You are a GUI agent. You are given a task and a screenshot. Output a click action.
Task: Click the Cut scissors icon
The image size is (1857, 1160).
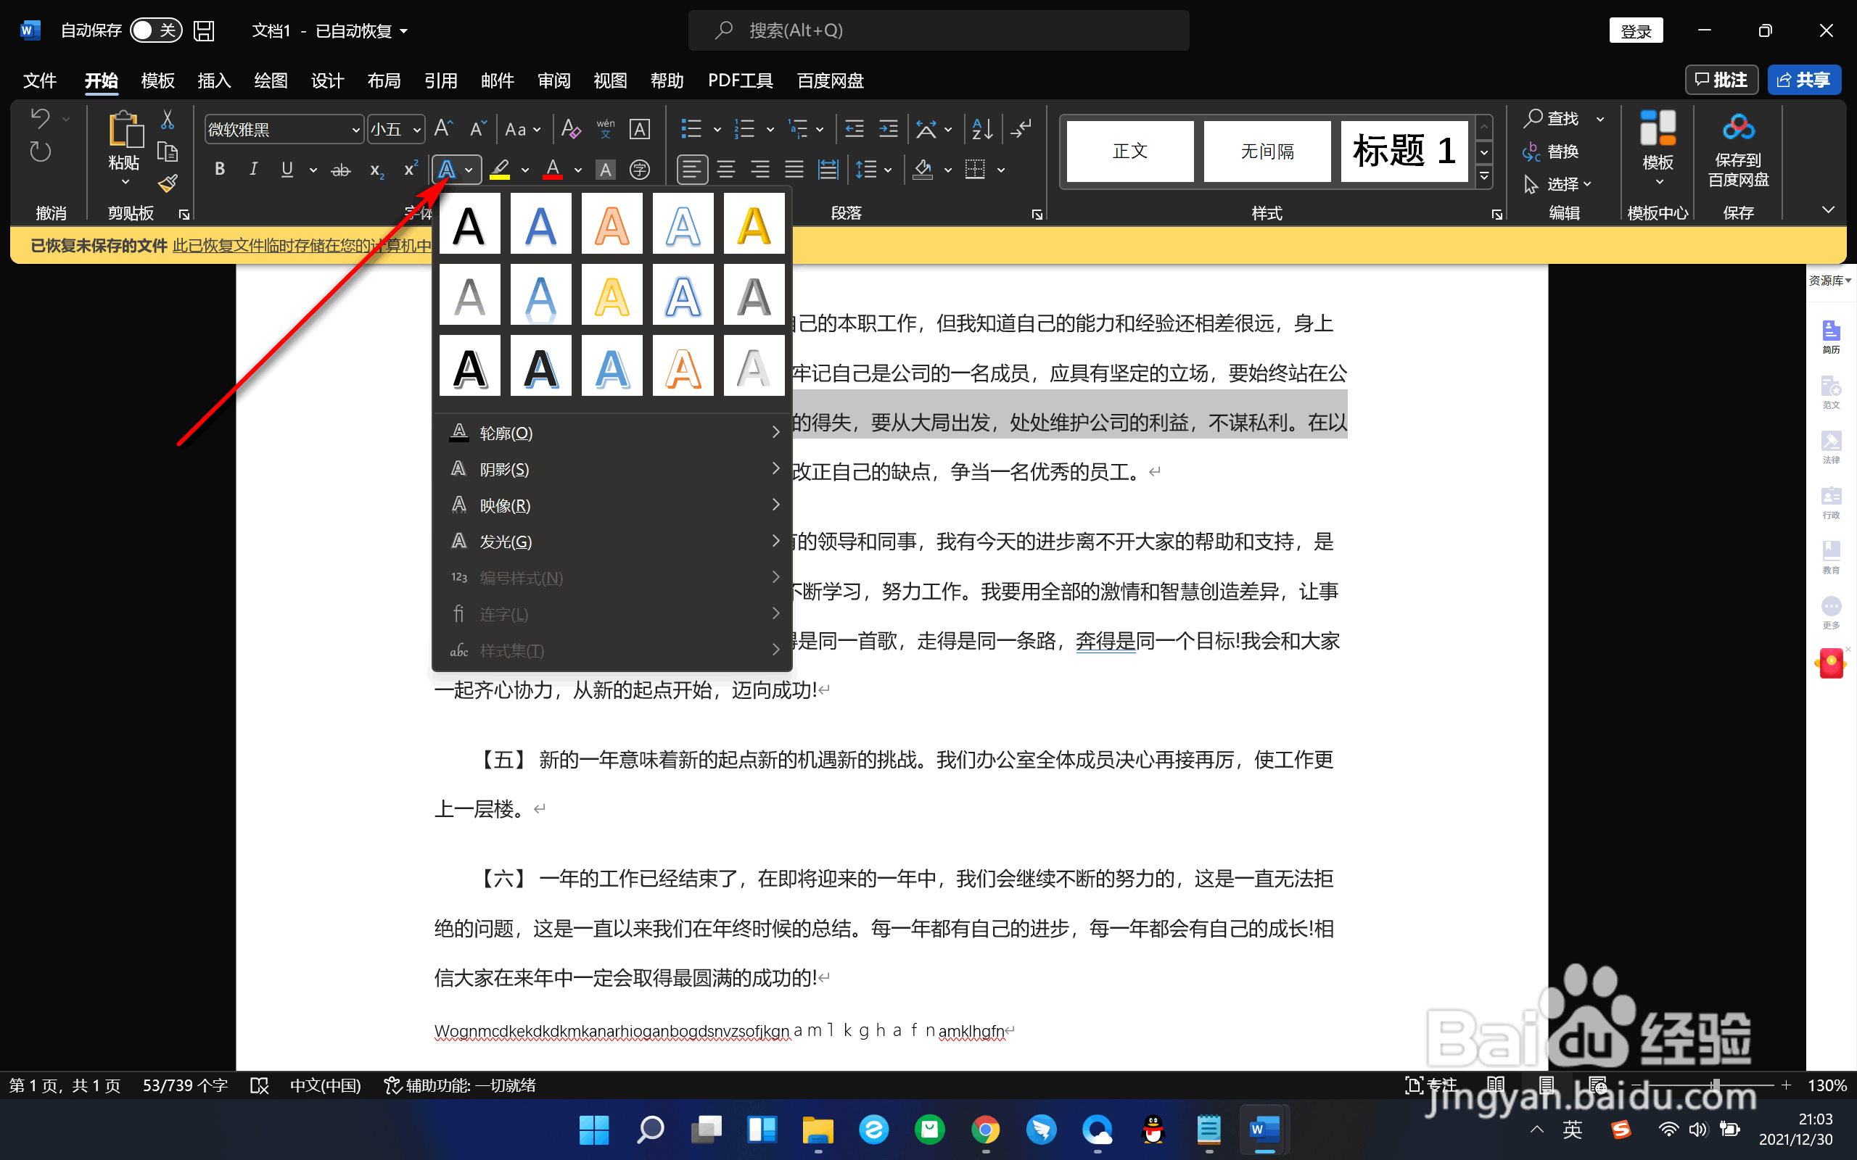pyautogui.click(x=168, y=119)
